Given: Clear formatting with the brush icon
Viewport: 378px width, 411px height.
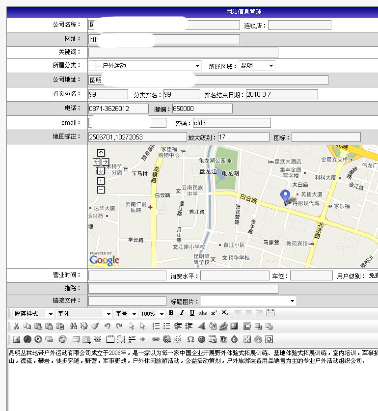Looking at the screenshot, I should pos(95,326).
